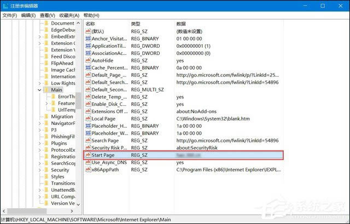This screenshot has width=350, height=224.
Task: Select the Main folder icon in tree
Action: click(46, 89)
